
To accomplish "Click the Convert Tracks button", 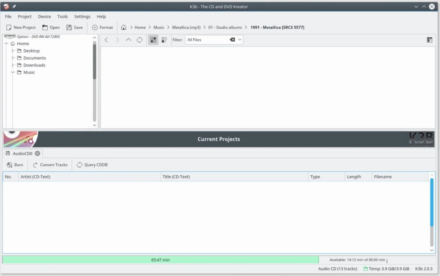I will tap(50, 165).
